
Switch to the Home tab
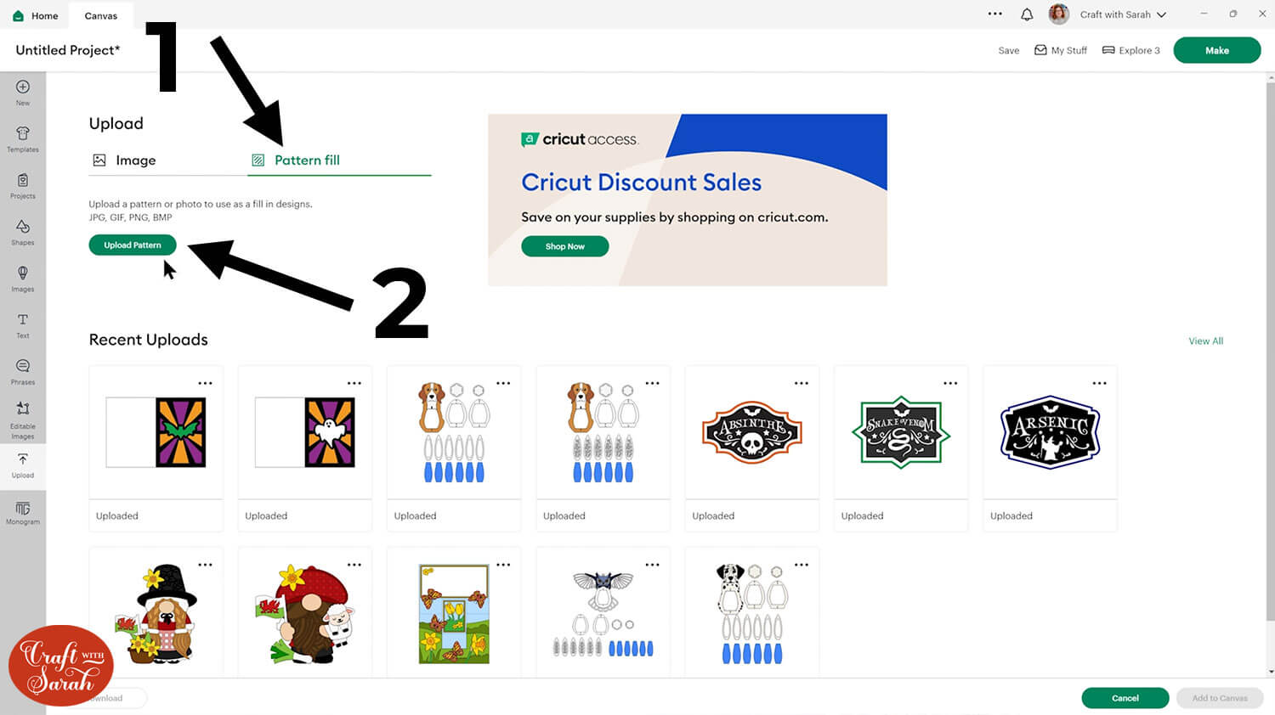(36, 15)
